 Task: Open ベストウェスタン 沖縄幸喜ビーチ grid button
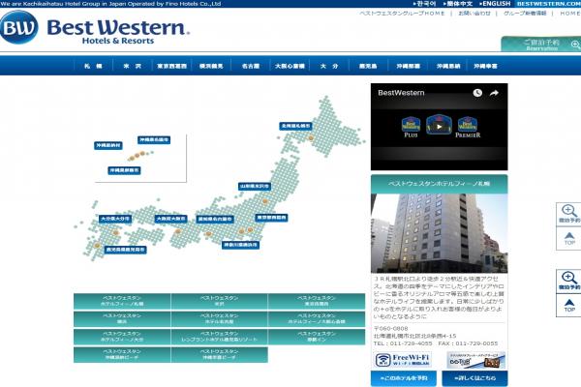[220, 354]
